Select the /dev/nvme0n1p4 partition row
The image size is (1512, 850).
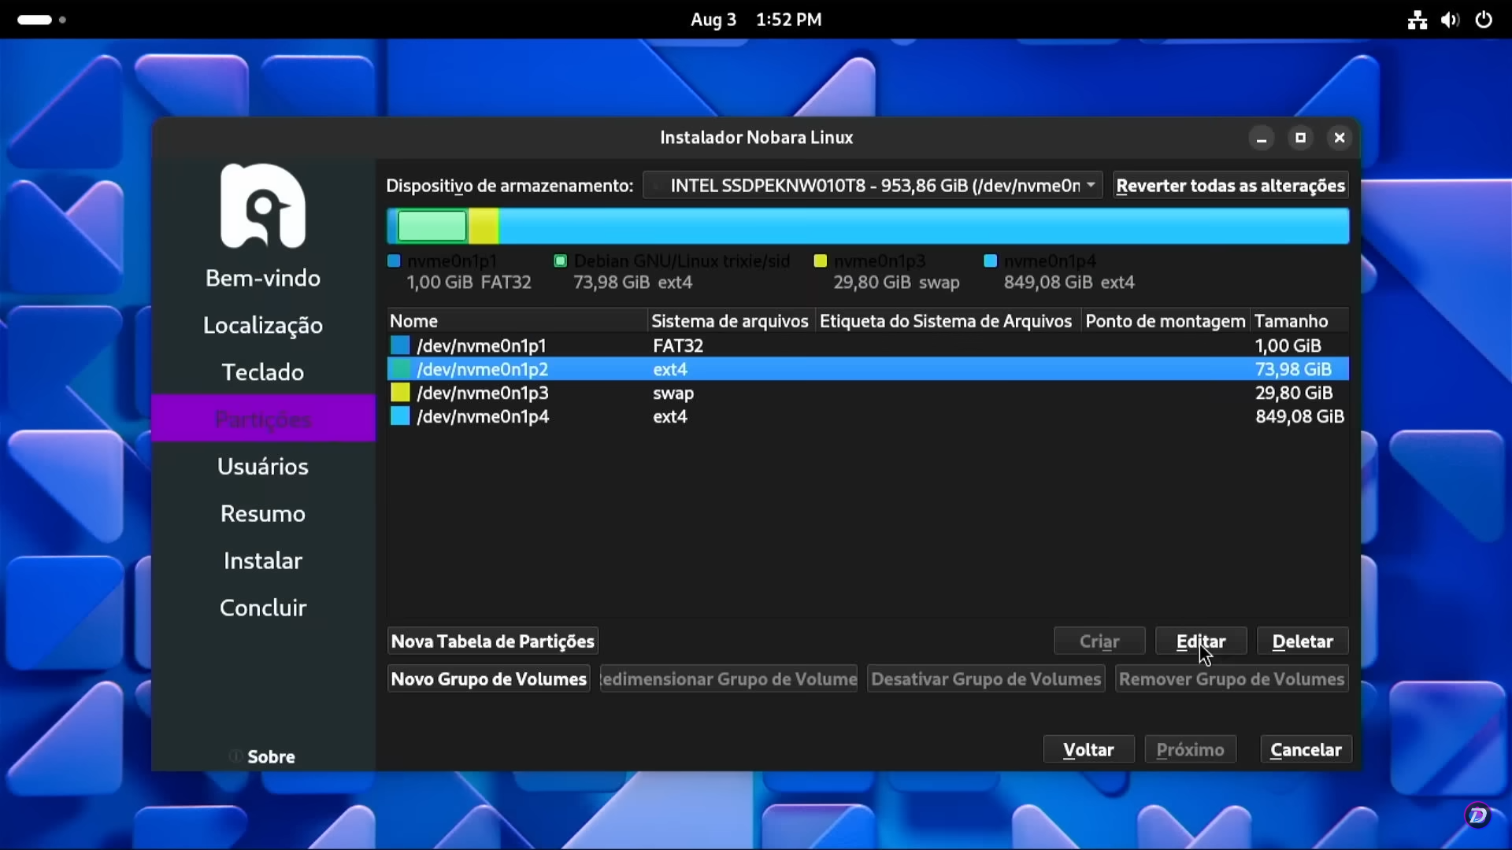[709, 416]
